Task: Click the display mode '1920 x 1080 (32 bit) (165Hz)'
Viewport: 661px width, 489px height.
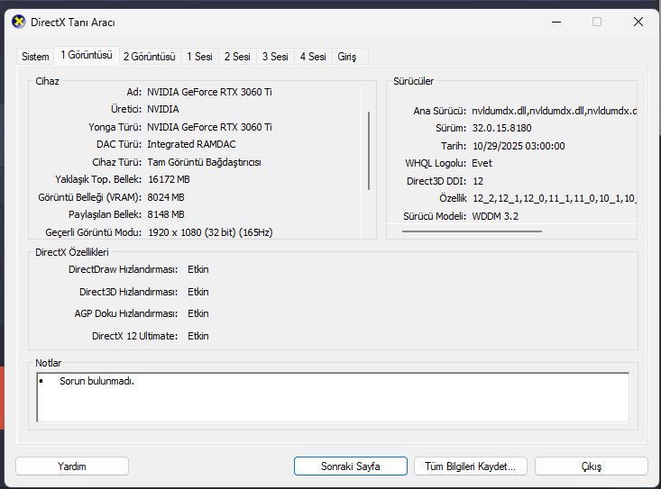Action: pyautogui.click(x=210, y=232)
